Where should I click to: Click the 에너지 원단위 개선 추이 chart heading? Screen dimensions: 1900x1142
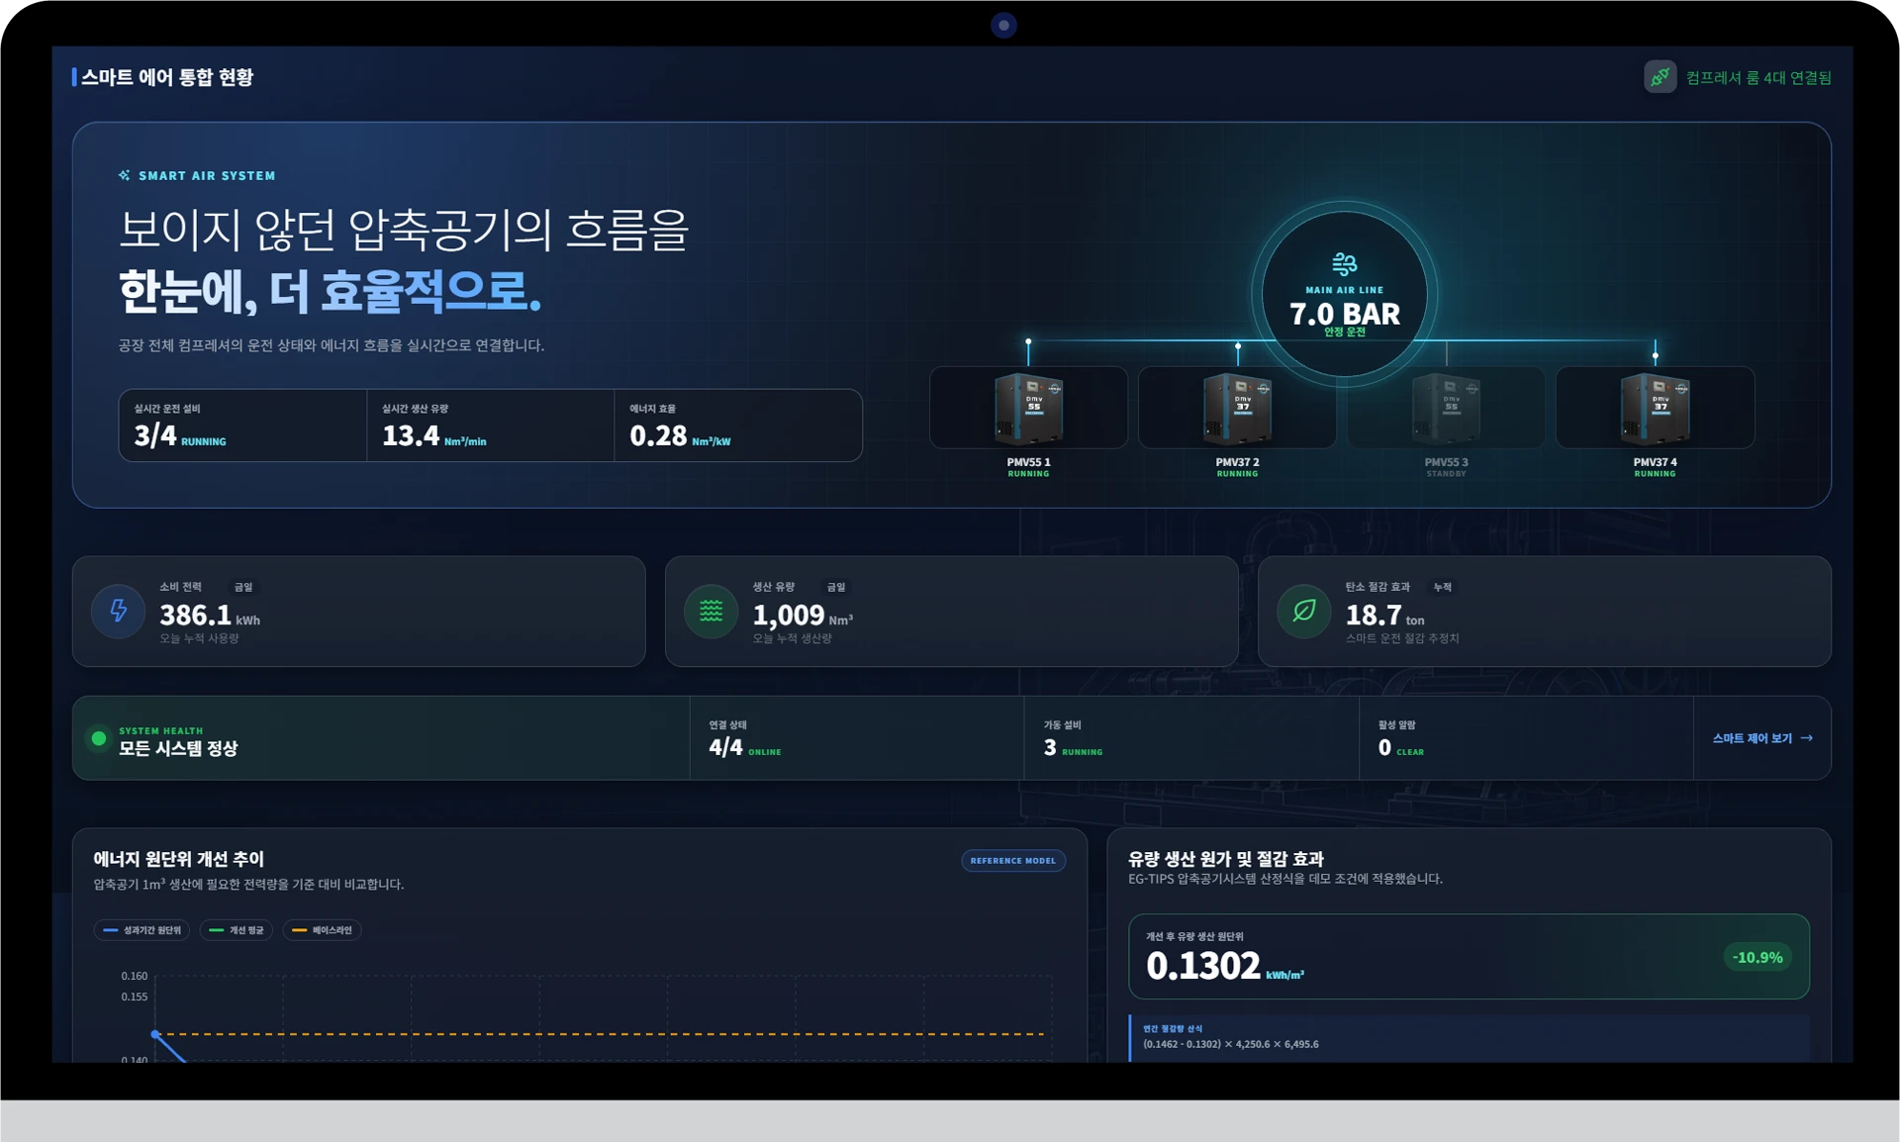click(178, 859)
